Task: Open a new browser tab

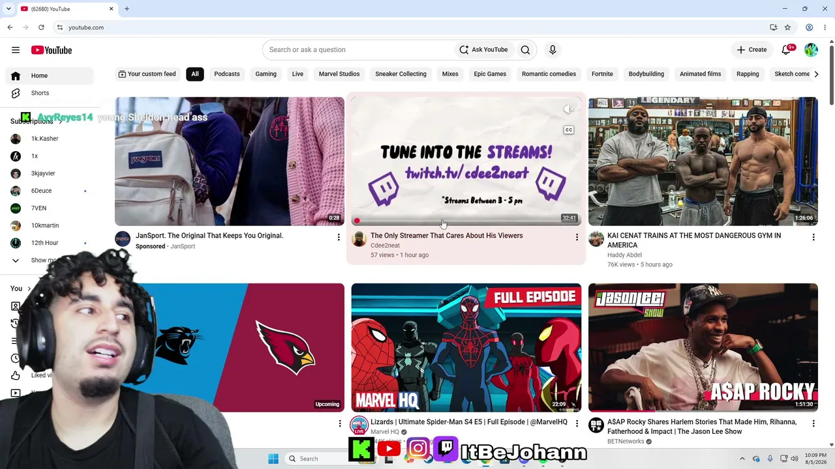Action: pos(127,8)
